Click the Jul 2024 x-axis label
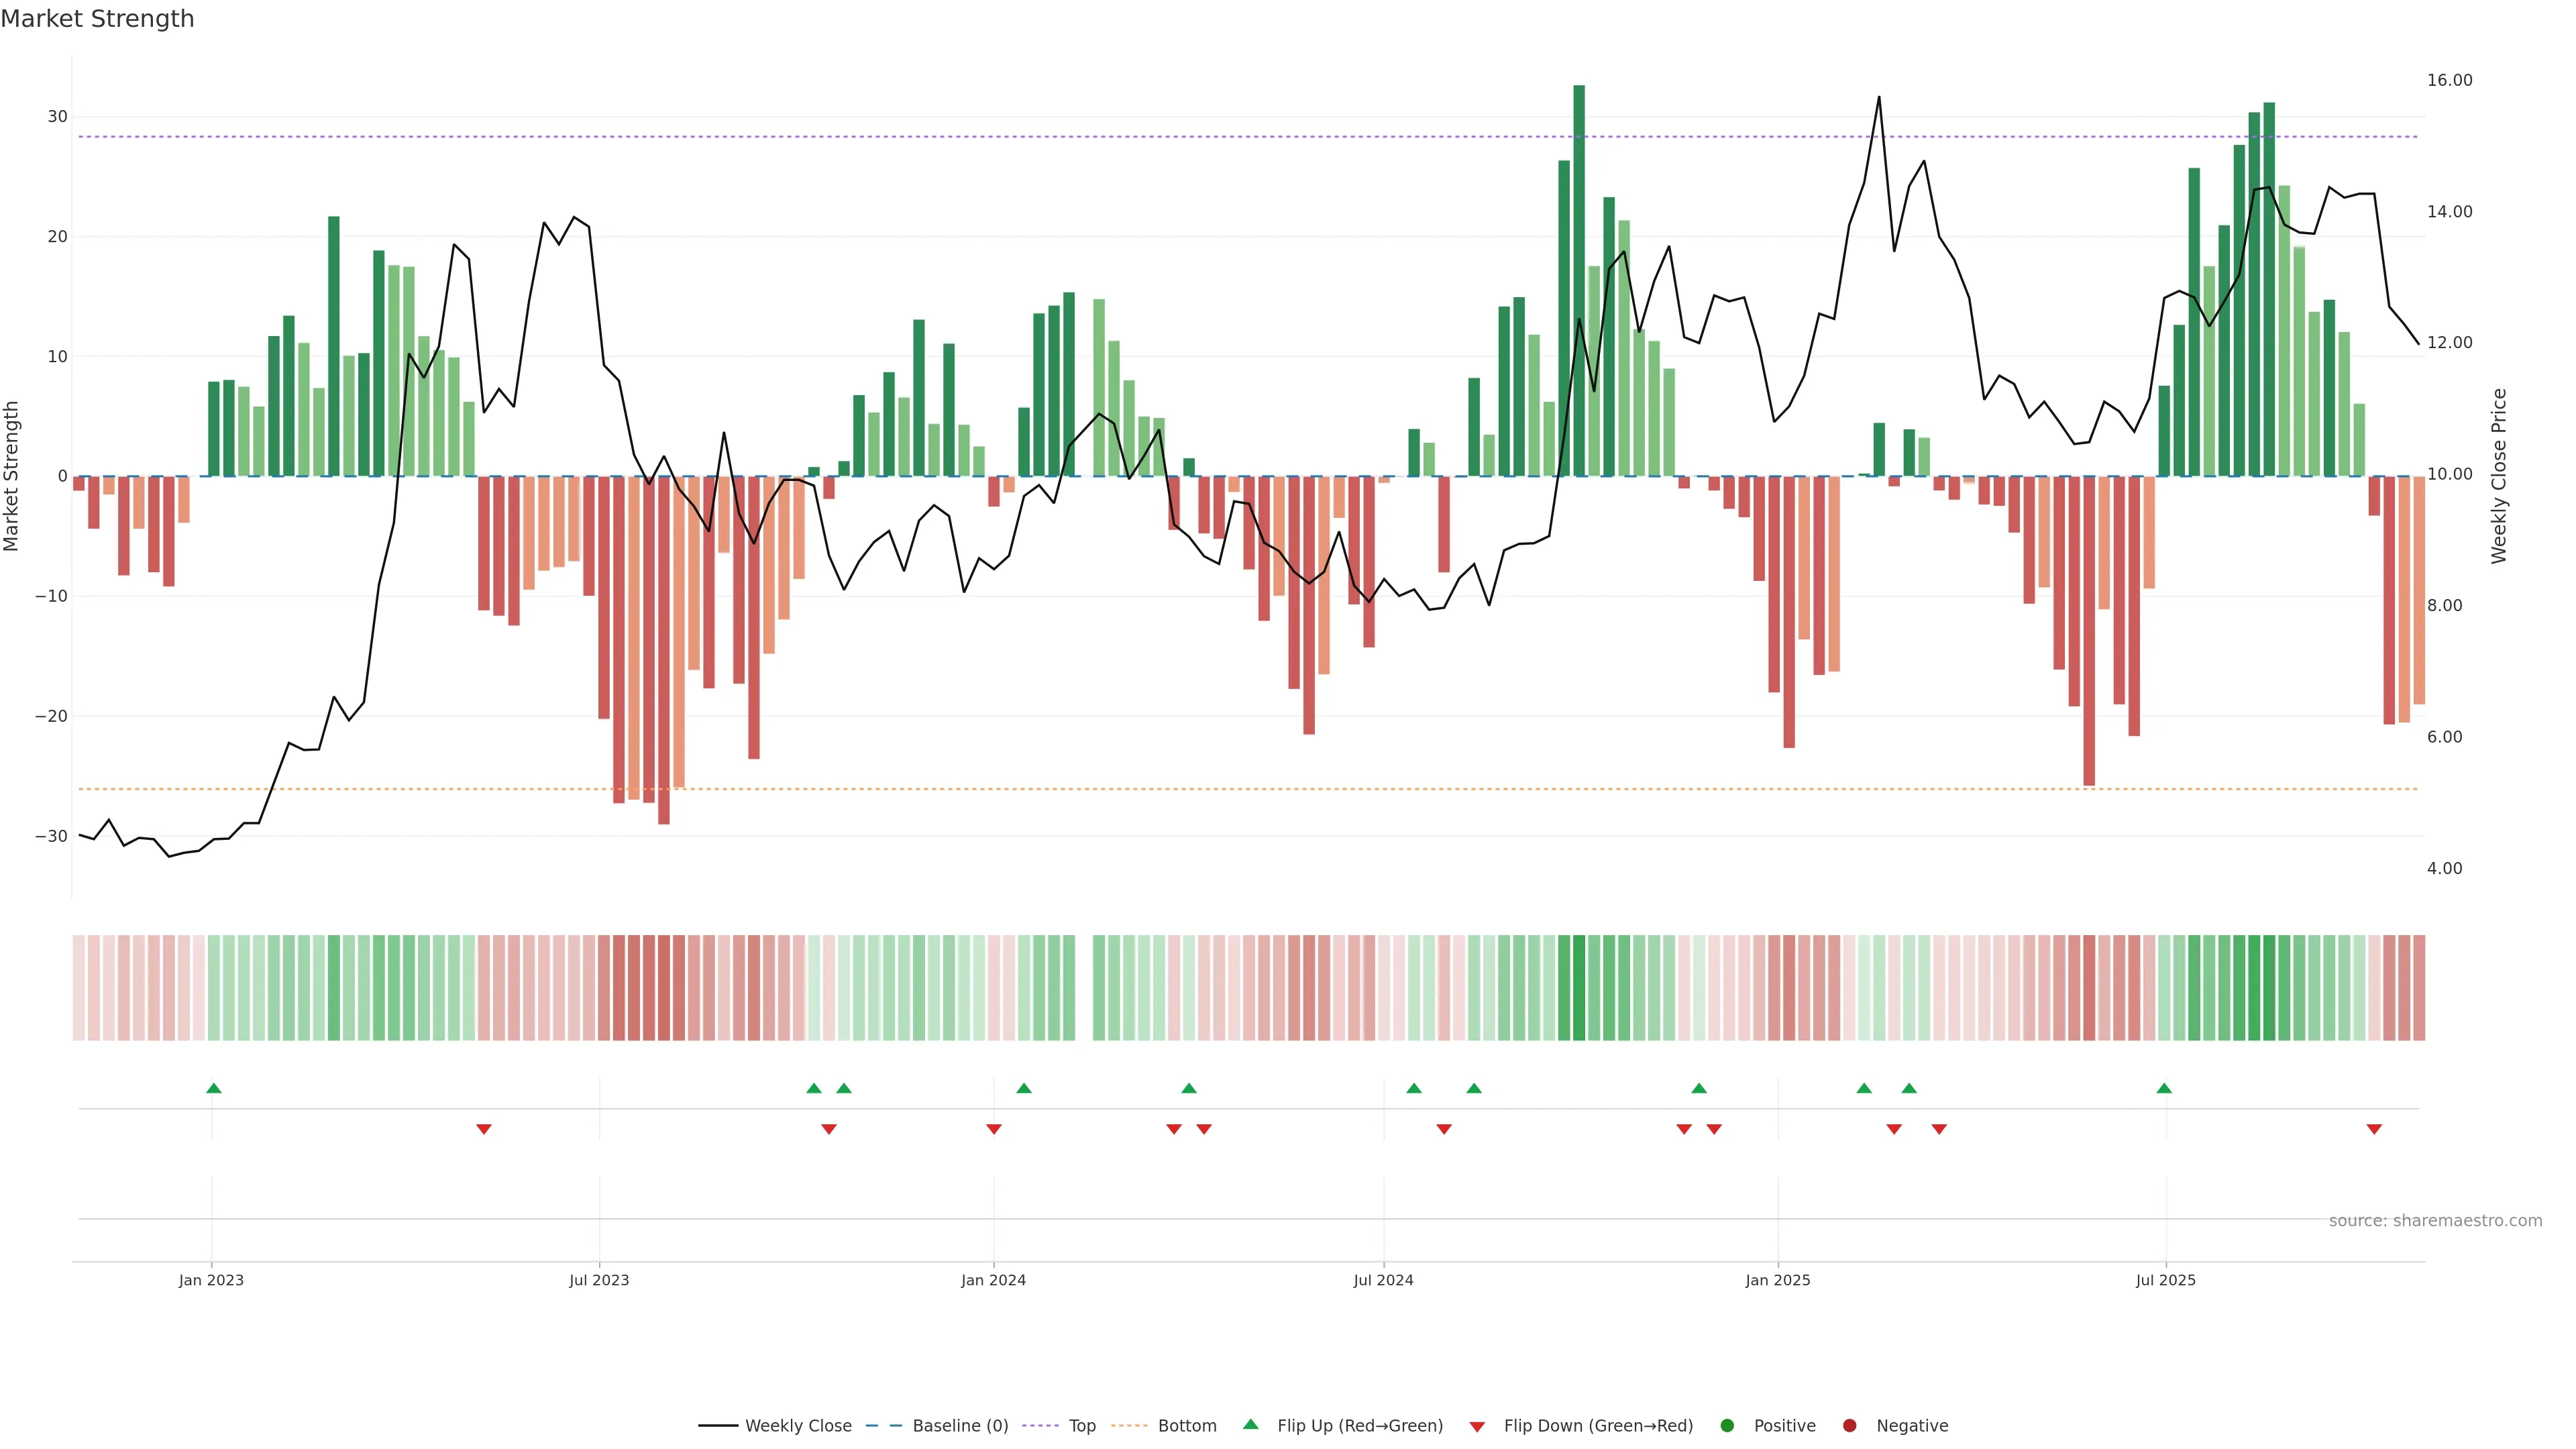This screenshot has width=2576, height=1449. click(x=1383, y=1280)
